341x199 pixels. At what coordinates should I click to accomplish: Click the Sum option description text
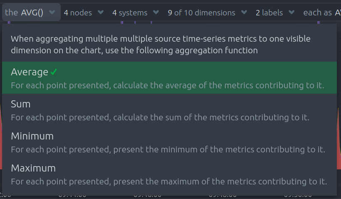(x=160, y=117)
